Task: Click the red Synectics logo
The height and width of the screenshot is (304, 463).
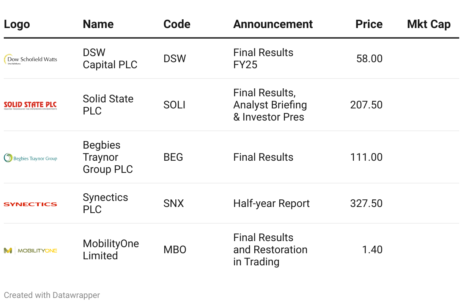Action: tap(30, 204)
